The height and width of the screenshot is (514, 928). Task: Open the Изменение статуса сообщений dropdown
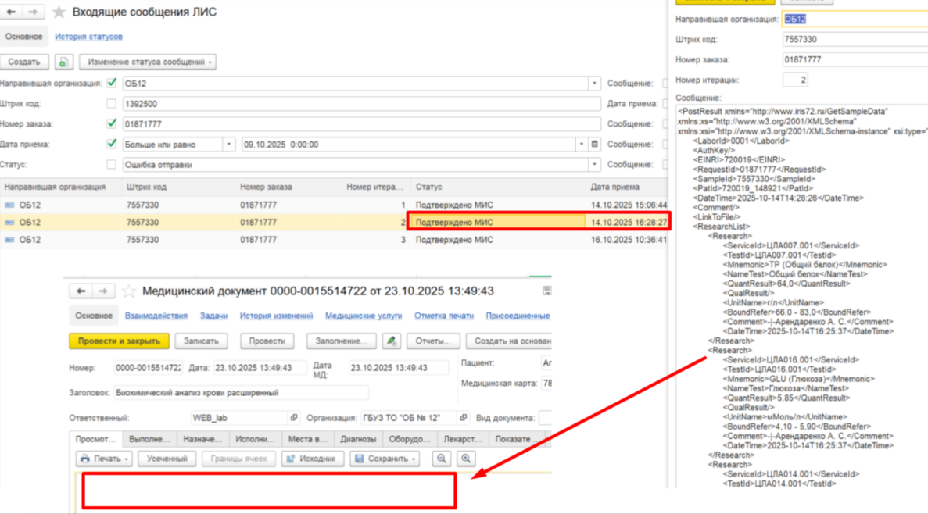pyautogui.click(x=148, y=62)
